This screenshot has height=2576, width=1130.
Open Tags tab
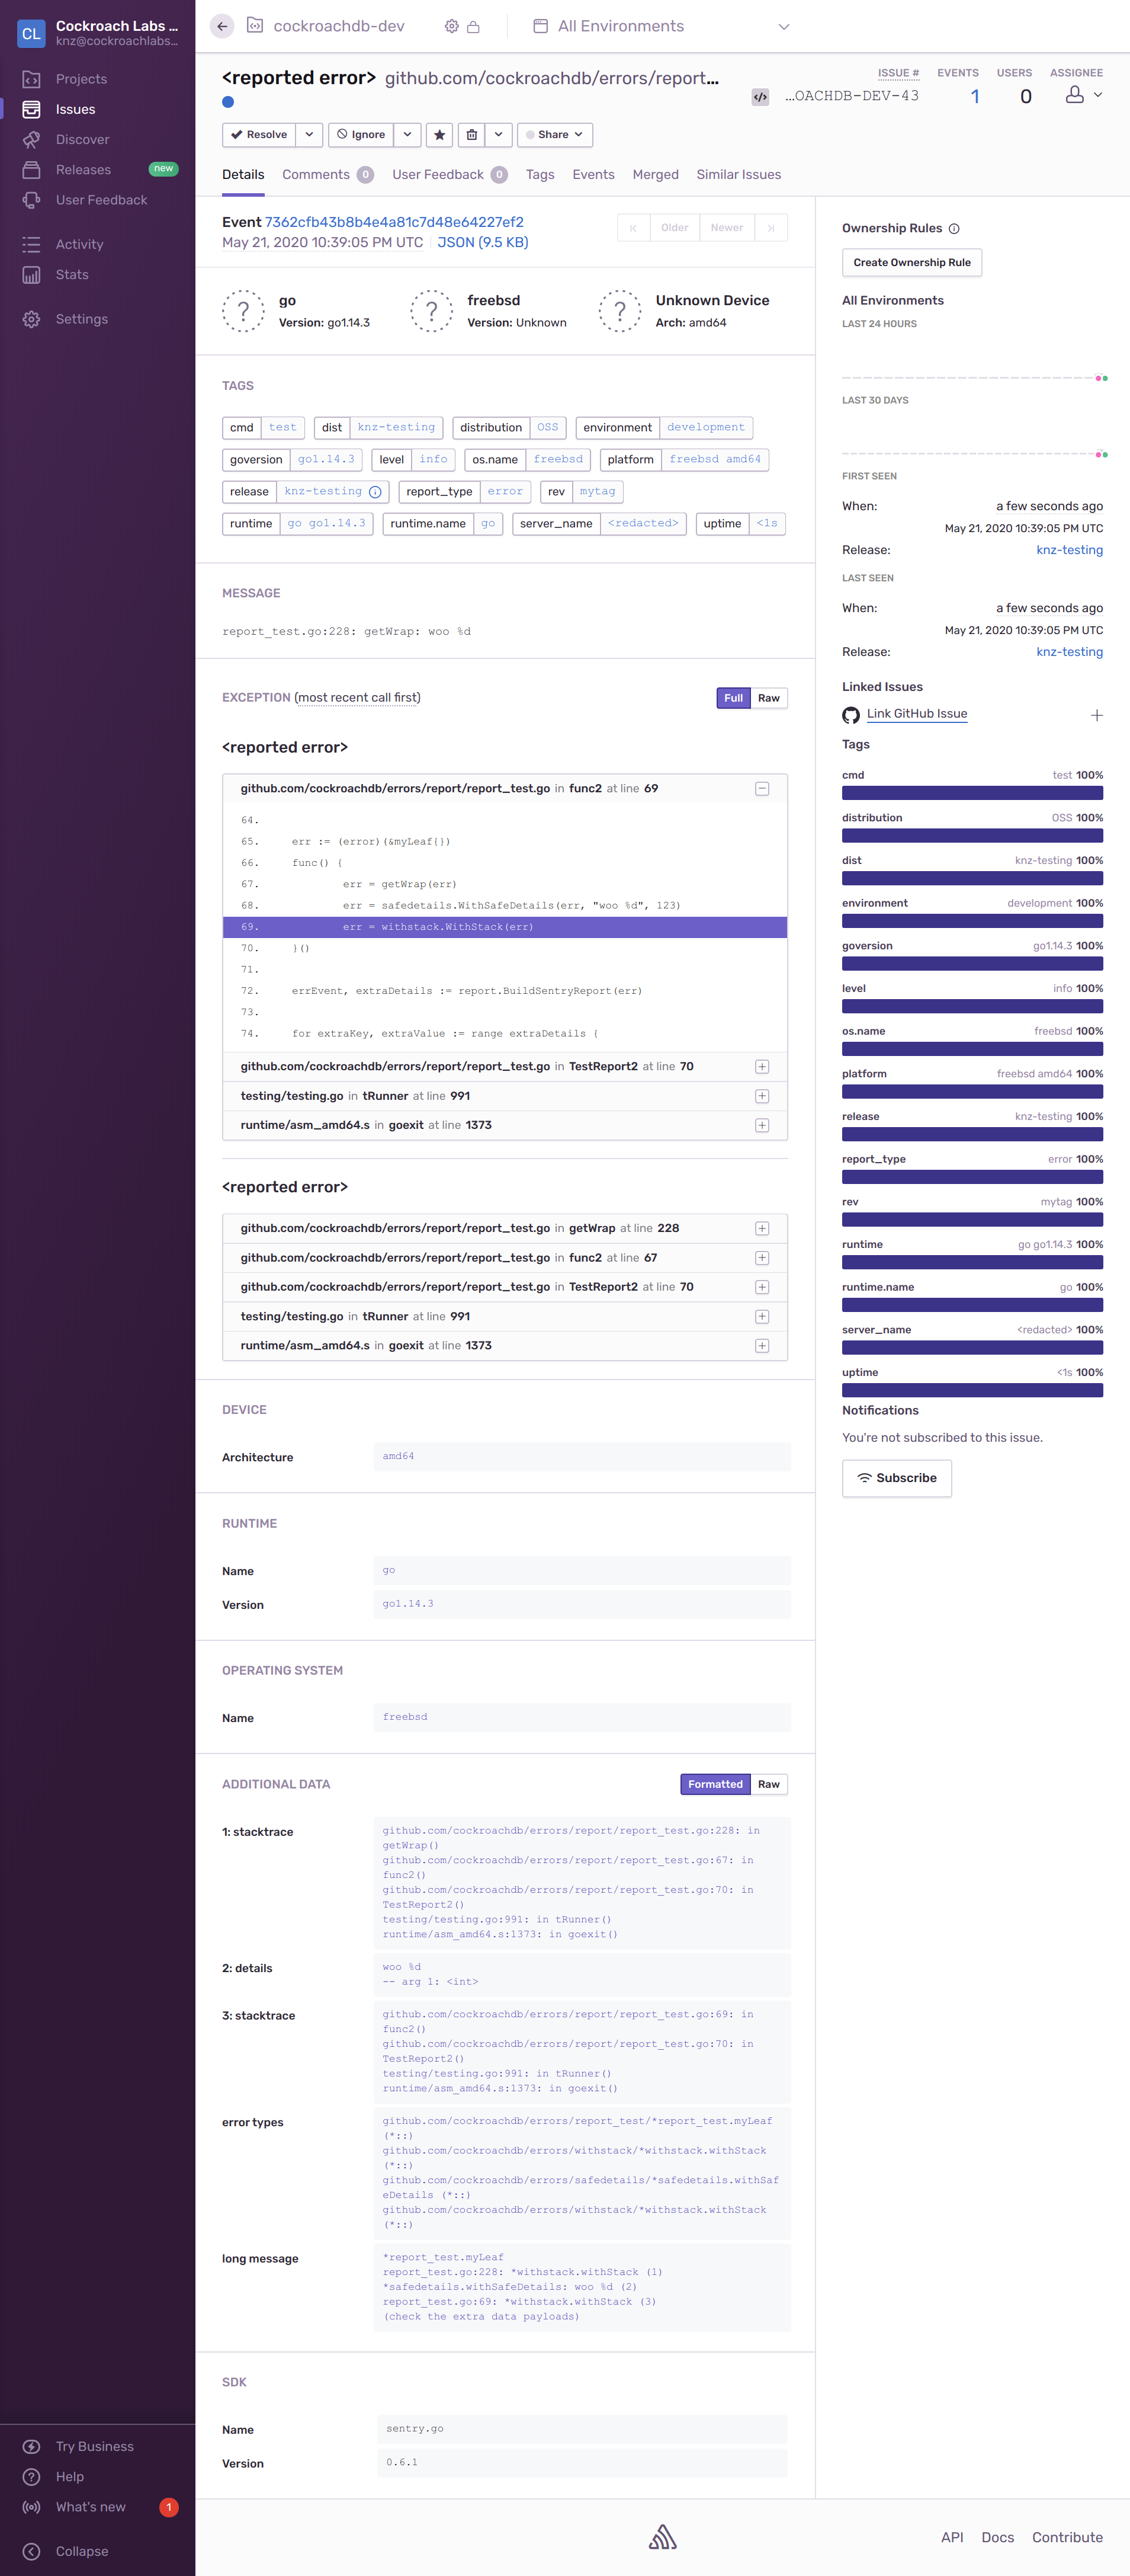click(540, 175)
